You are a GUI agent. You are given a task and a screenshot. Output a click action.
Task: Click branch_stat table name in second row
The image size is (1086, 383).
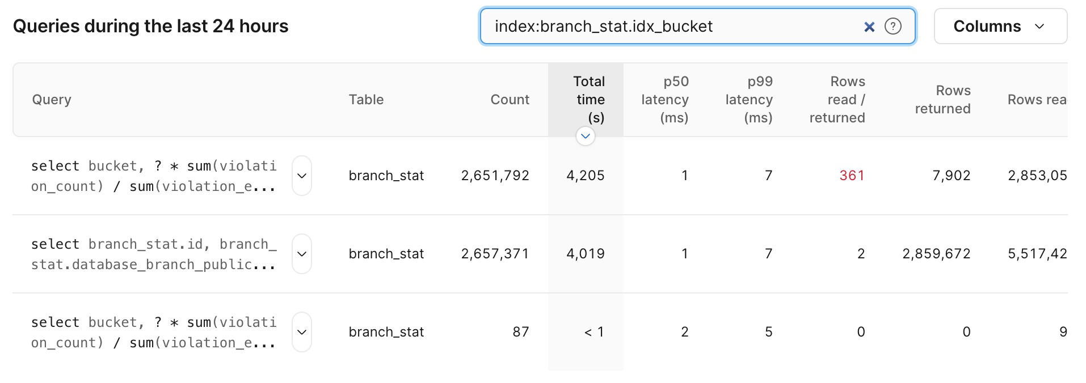(x=386, y=254)
